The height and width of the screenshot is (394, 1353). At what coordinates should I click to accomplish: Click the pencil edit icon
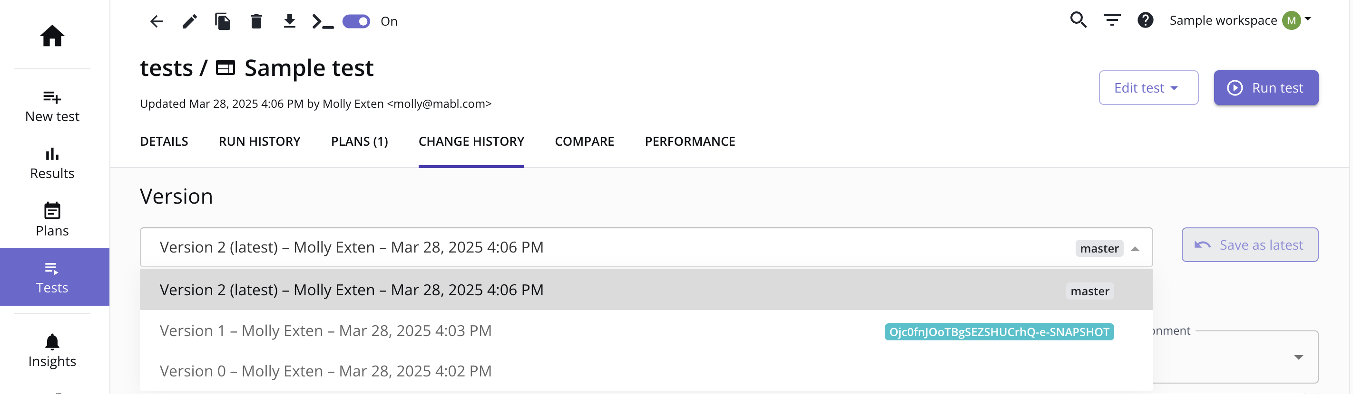pos(190,21)
